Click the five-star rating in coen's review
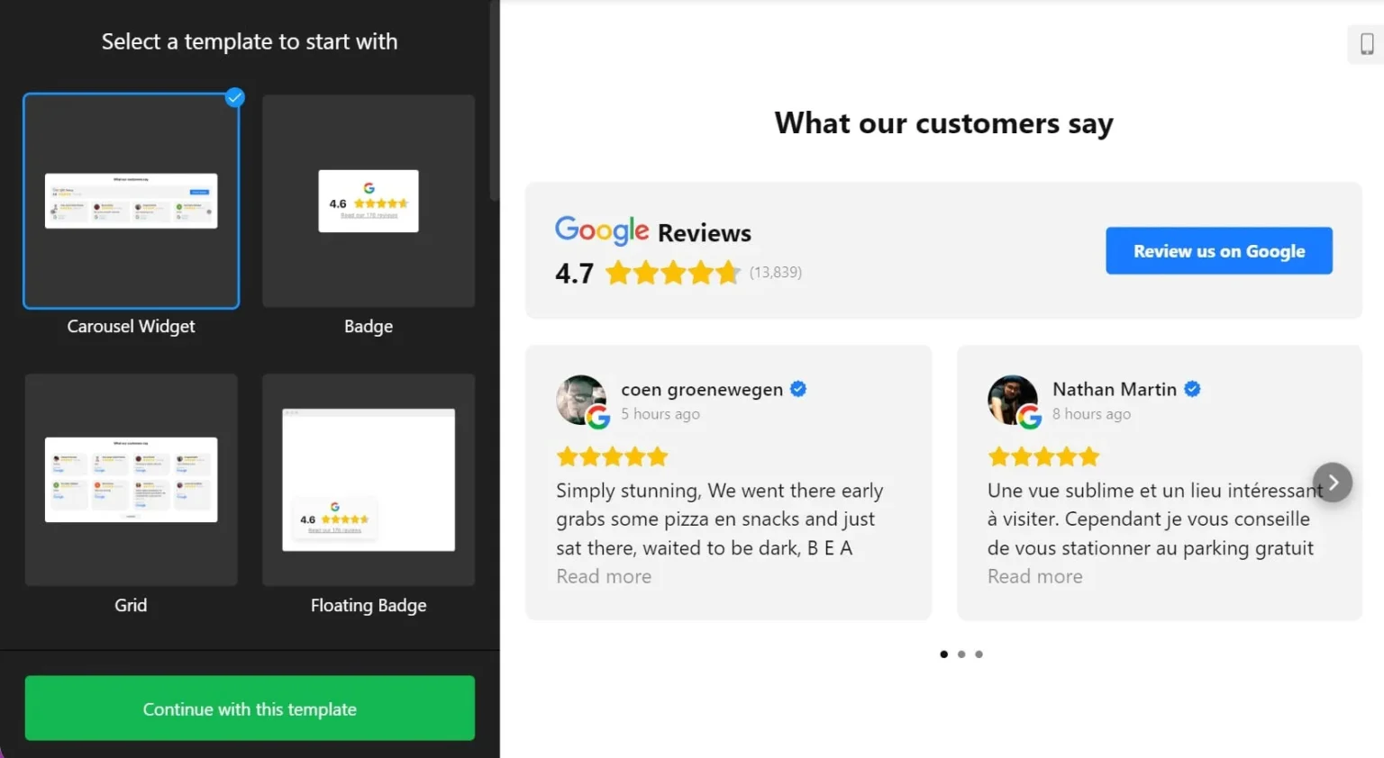The width and height of the screenshot is (1384, 758). point(613,456)
